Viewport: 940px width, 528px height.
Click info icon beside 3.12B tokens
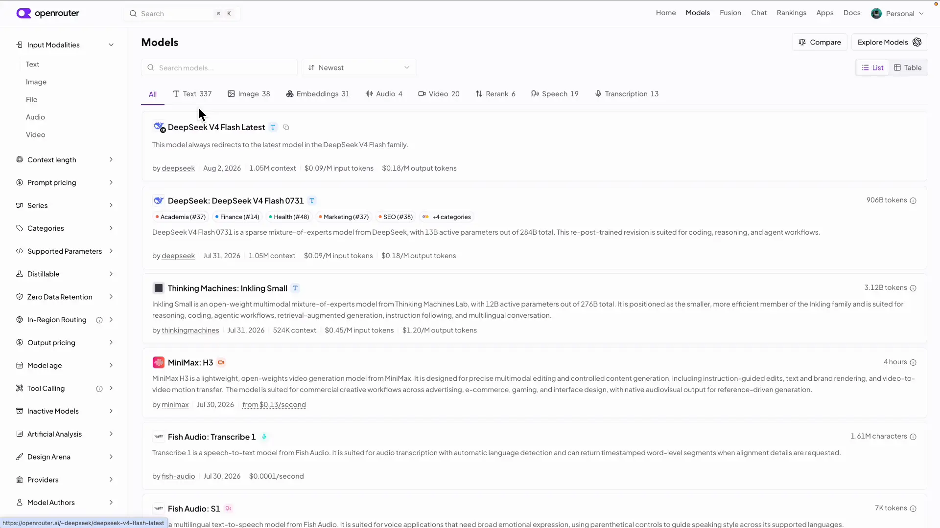pyautogui.click(x=913, y=288)
